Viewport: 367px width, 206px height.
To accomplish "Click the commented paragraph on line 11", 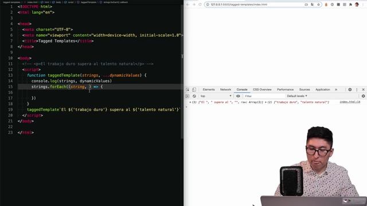I will click(88, 64).
